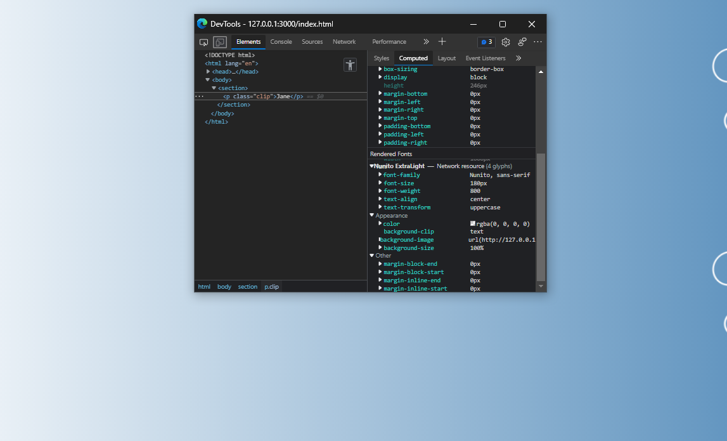
Task: Collapse the Appearance property group
Action: click(371, 215)
